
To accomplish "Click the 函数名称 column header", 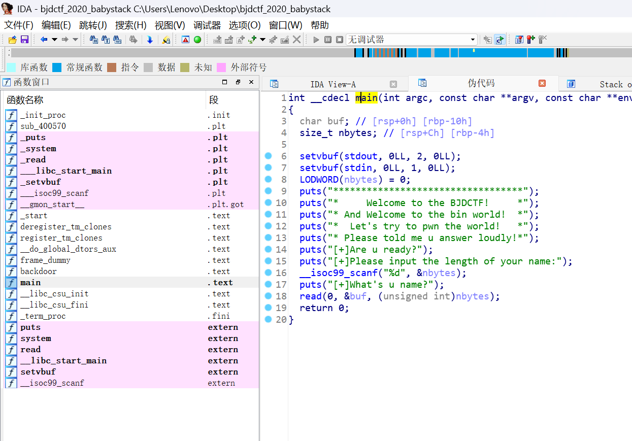I will [x=25, y=100].
